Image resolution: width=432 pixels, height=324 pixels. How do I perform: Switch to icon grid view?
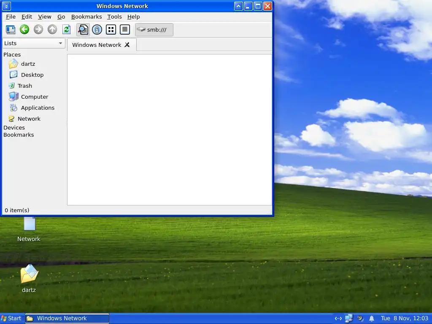point(111,30)
